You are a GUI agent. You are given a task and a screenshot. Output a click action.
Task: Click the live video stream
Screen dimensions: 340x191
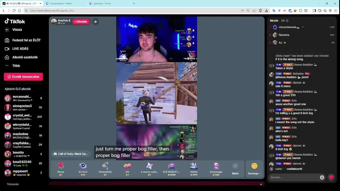click(x=157, y=88)
